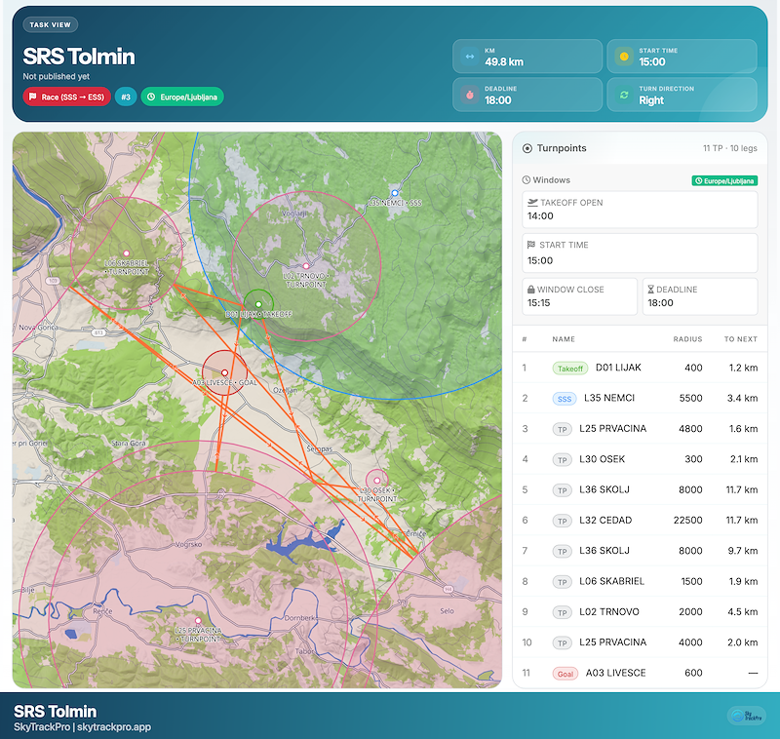Image resolution: width=780 pixels, height=739 pixels.
Task: Click the #3 task number badge
Action: [x=126, y=97]
